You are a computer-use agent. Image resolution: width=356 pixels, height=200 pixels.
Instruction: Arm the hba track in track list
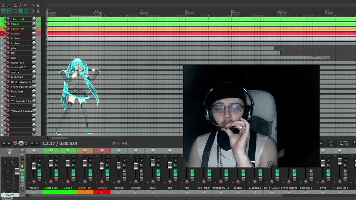[8, 58]
